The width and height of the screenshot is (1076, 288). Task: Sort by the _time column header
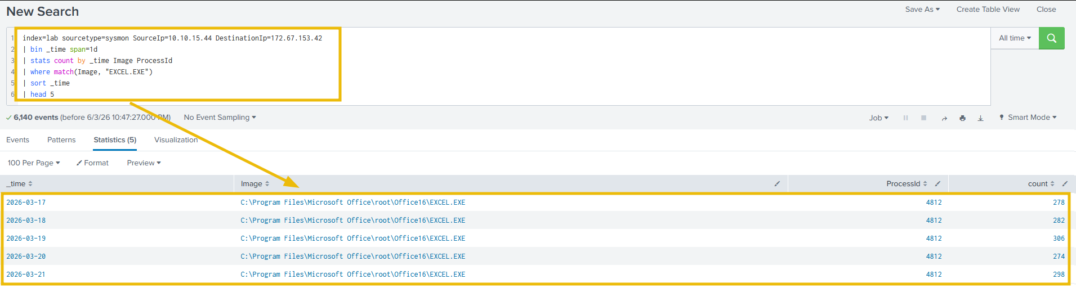point(20,183)
